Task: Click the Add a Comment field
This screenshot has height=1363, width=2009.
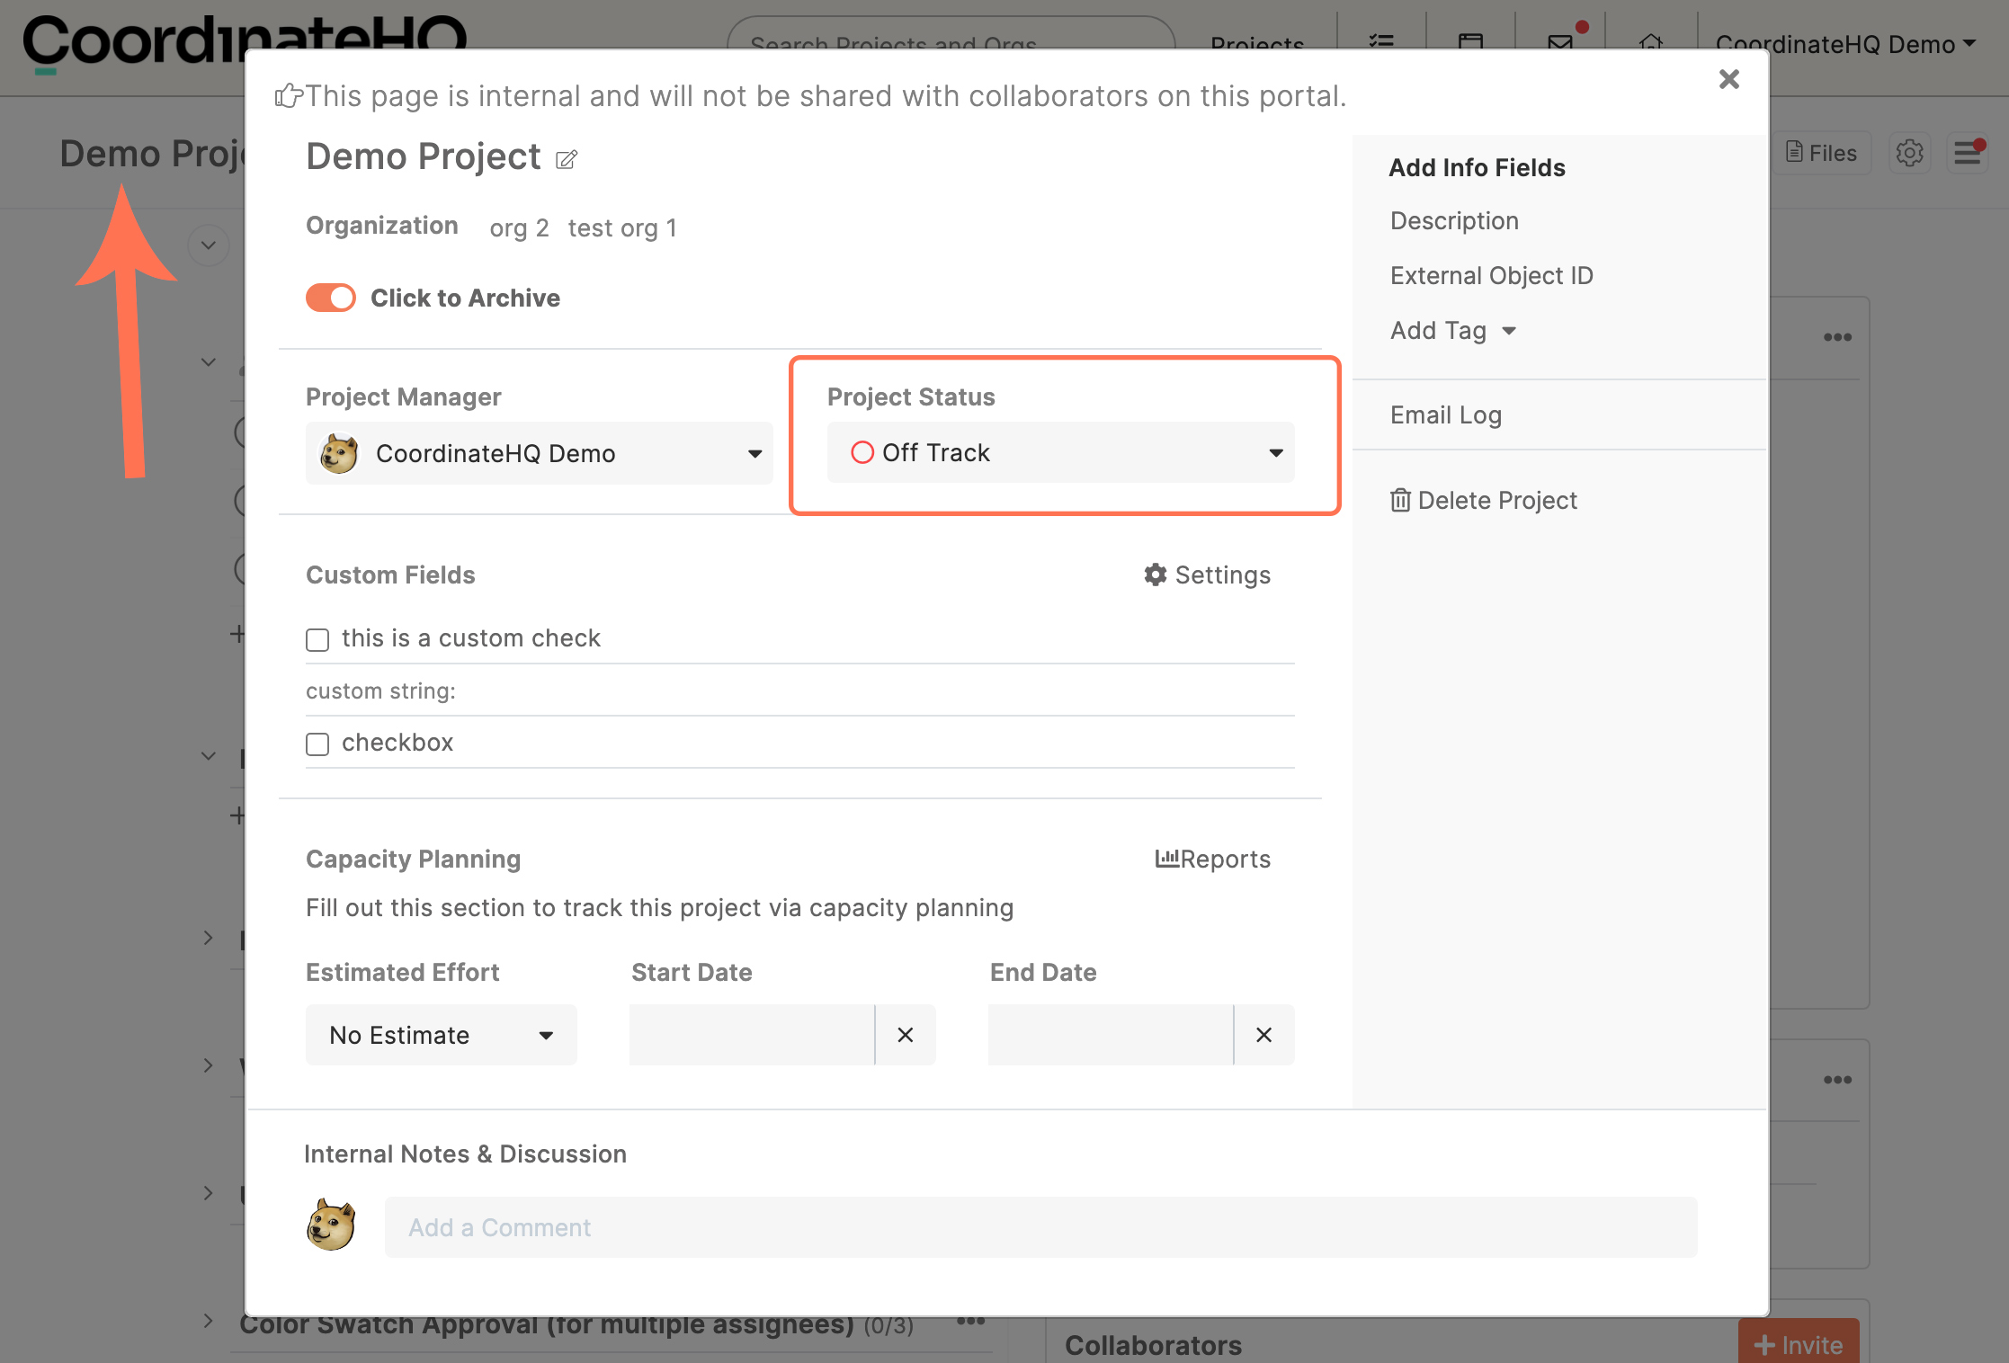Action: [x=1041, y=1227]
